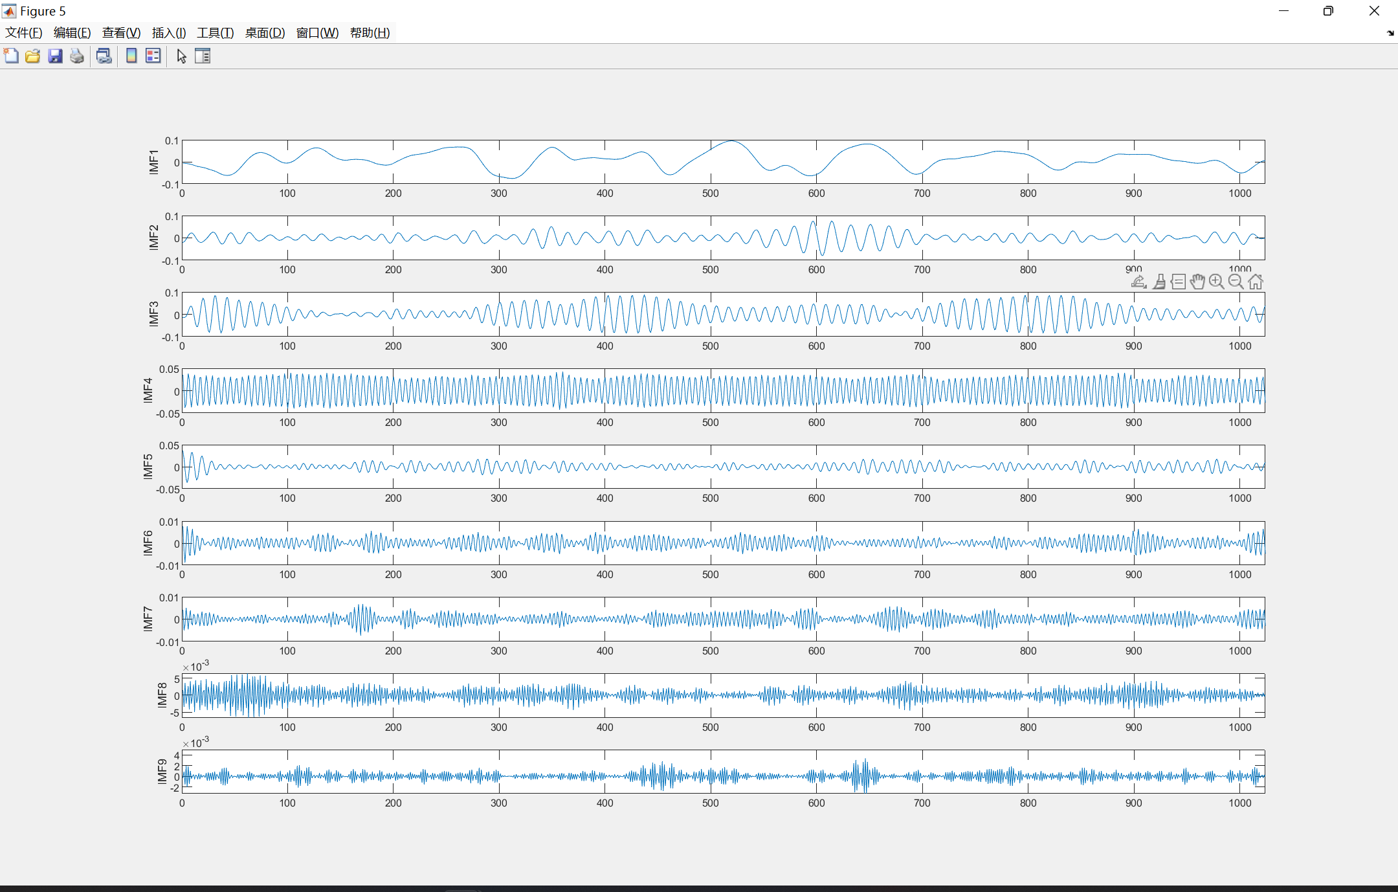Restore view with the Home icon
1398x892 pixels.
coord(1256,282)
